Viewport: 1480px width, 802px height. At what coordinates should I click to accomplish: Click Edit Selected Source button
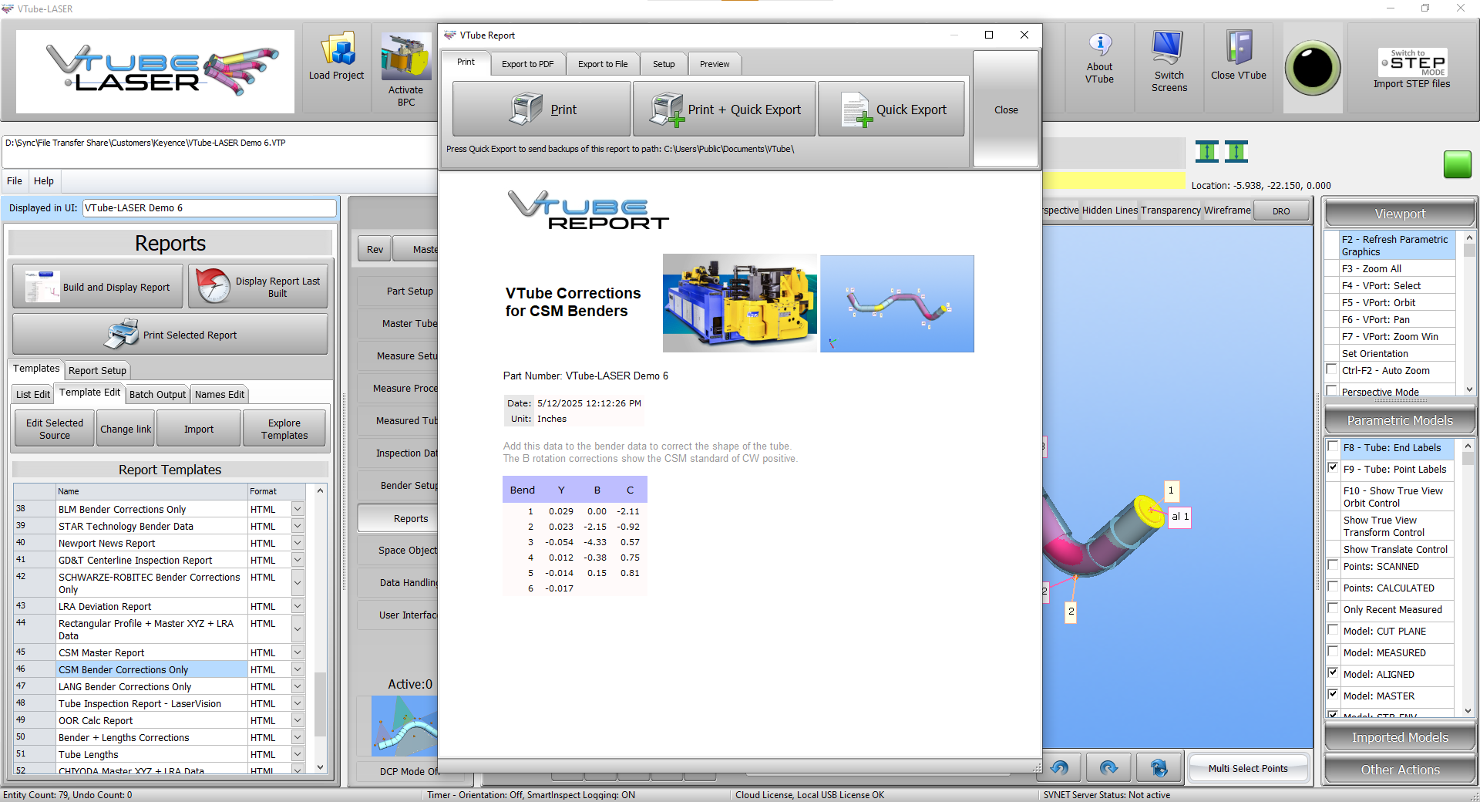tap(55, 429)
